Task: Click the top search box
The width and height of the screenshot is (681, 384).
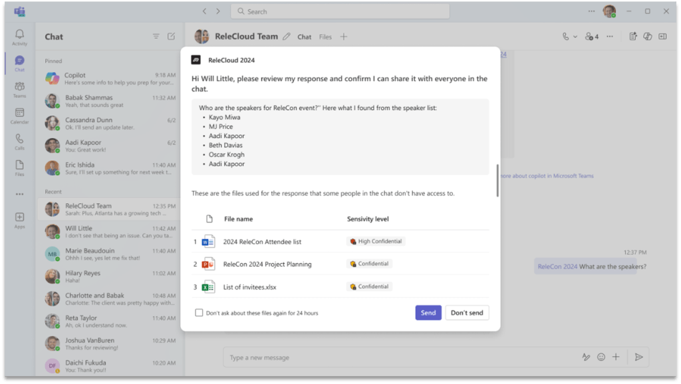Action: click(339, 11)
